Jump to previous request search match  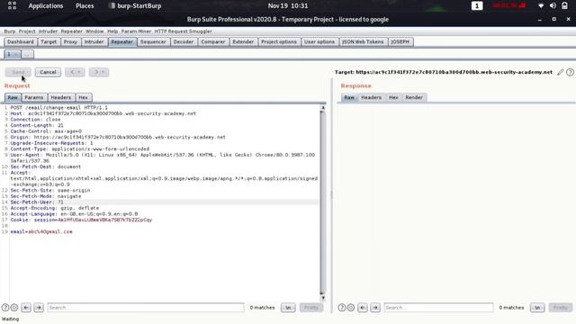tap(26, 308)
